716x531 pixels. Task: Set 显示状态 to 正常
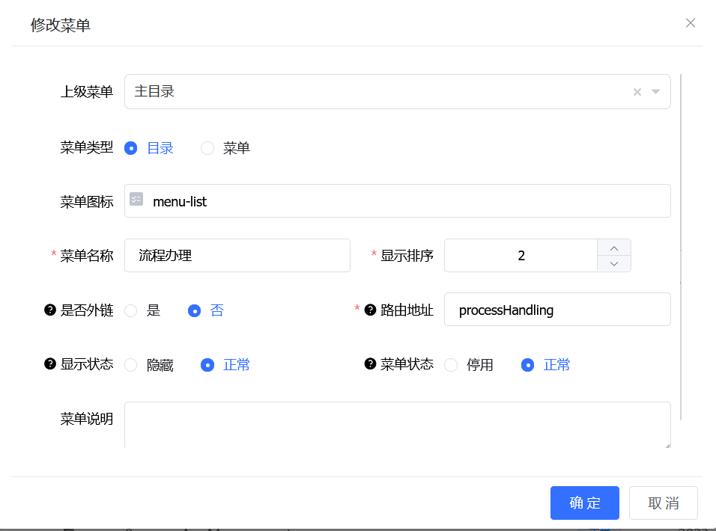tap(207, 365)
